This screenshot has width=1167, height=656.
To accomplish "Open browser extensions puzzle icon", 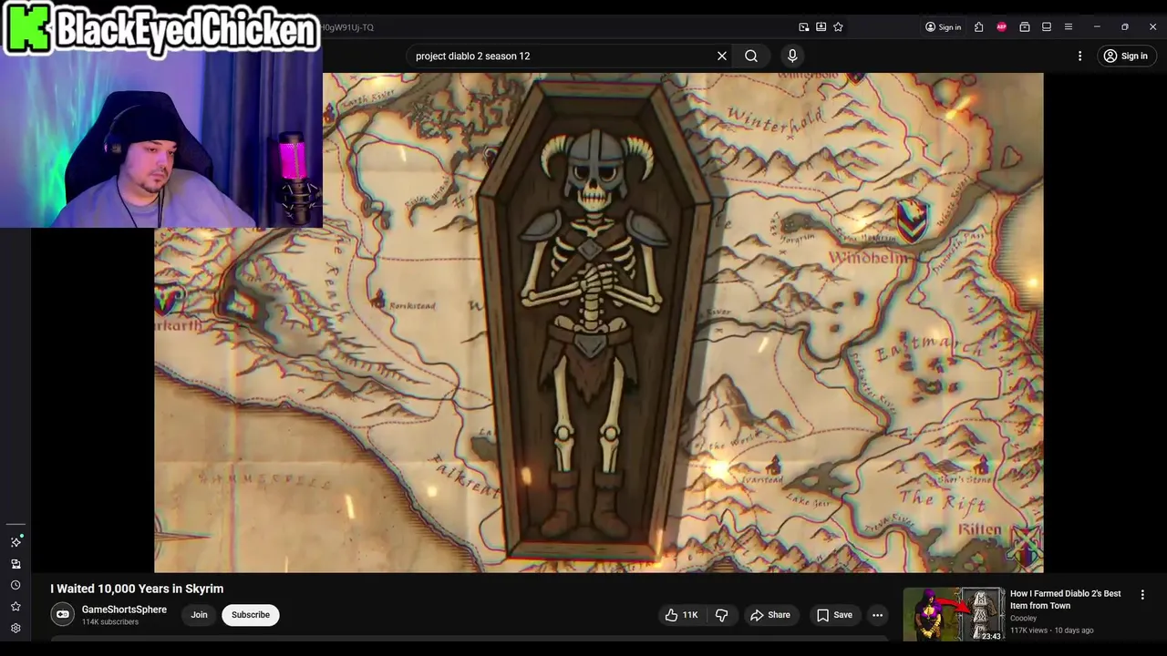I will 978,27.
